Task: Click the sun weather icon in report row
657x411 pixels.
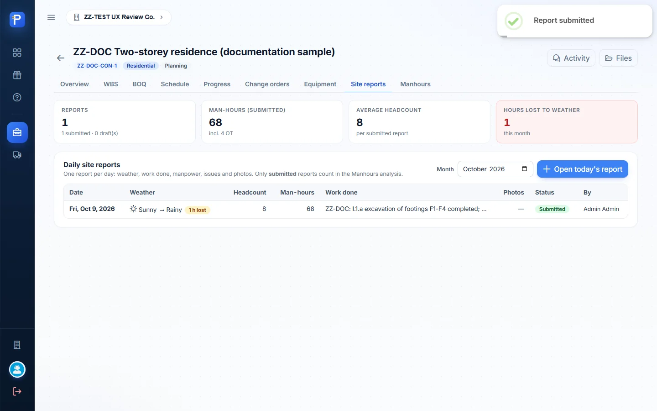Action: 133,209
